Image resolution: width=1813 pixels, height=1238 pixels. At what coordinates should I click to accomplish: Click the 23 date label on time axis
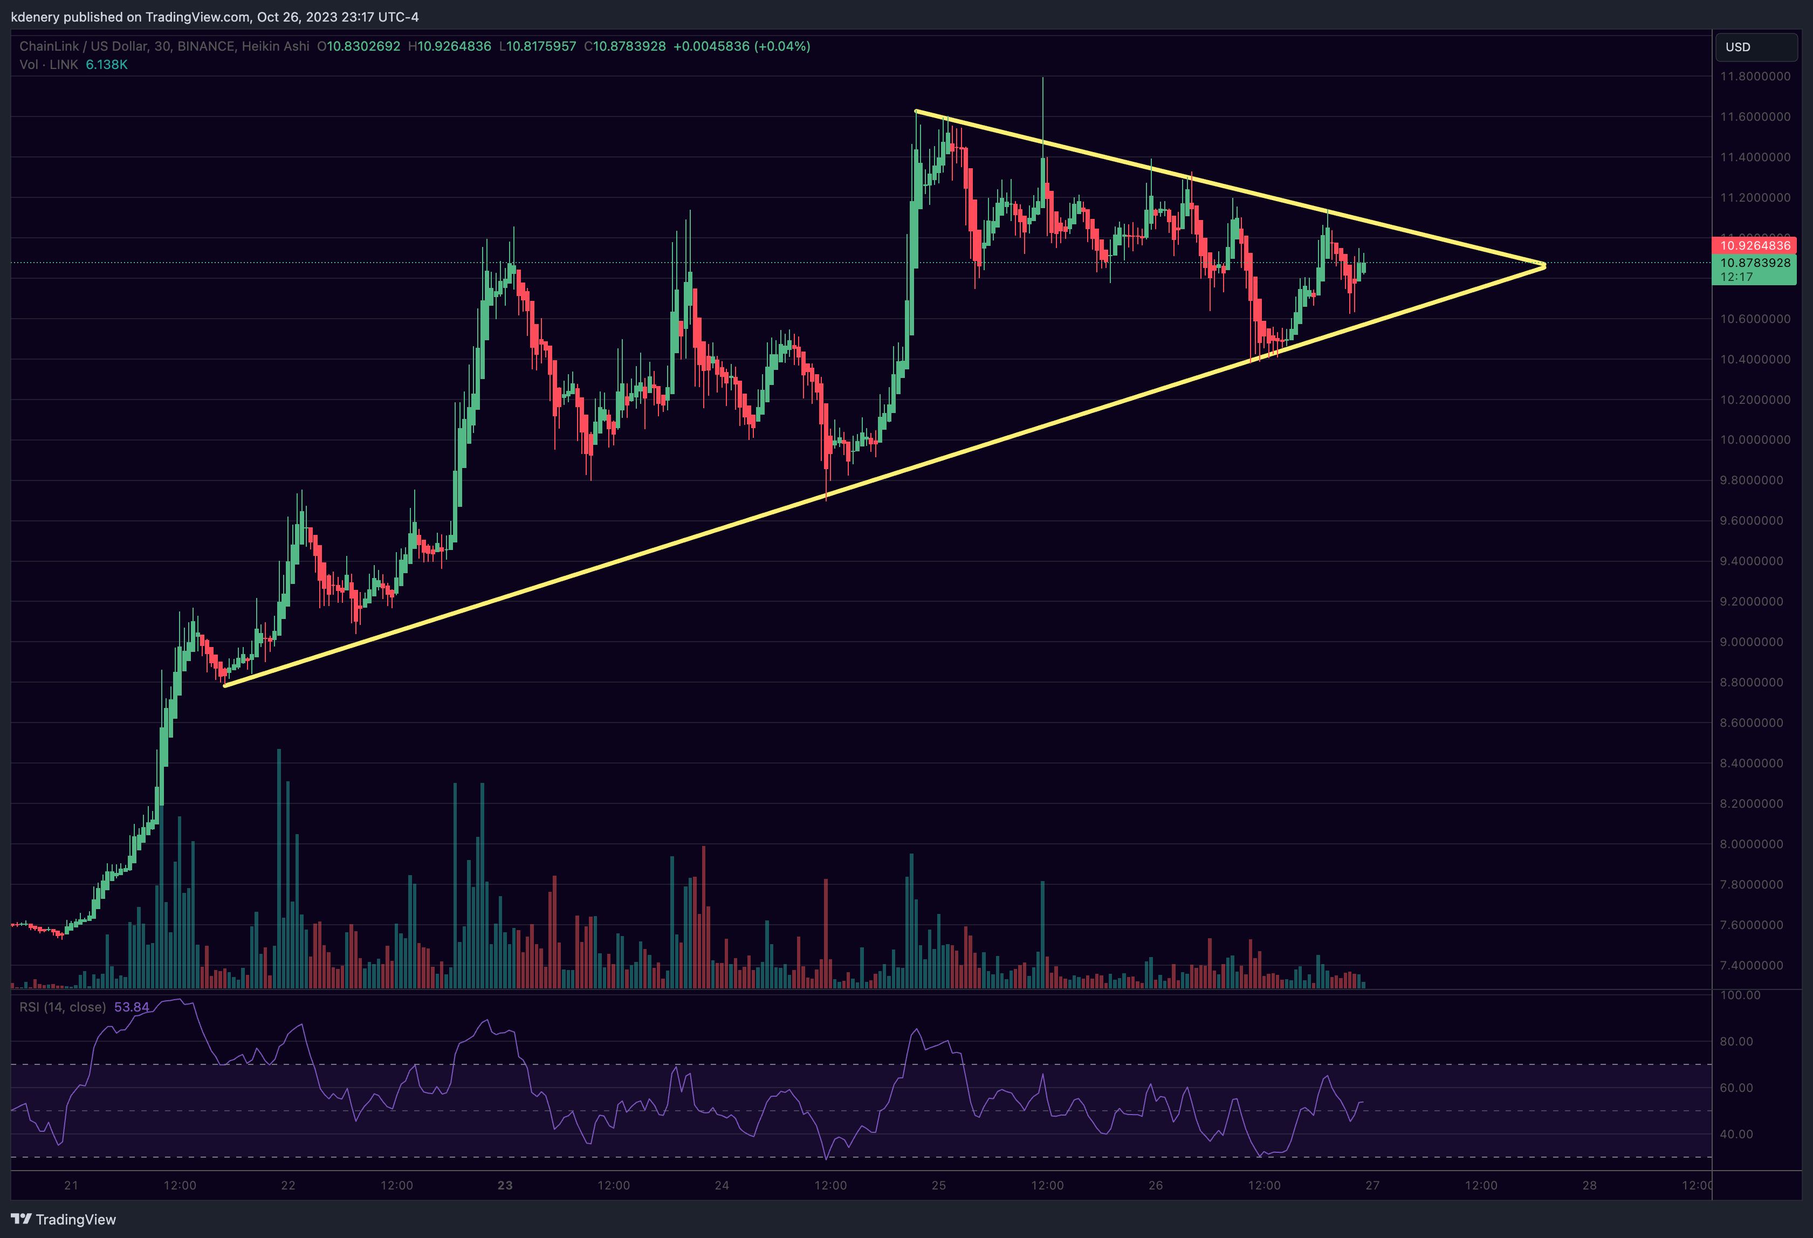point(505,1185)
